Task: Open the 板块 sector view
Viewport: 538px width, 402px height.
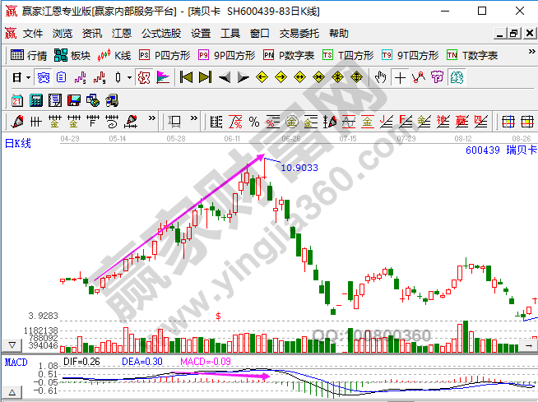Action: (72, 55)
